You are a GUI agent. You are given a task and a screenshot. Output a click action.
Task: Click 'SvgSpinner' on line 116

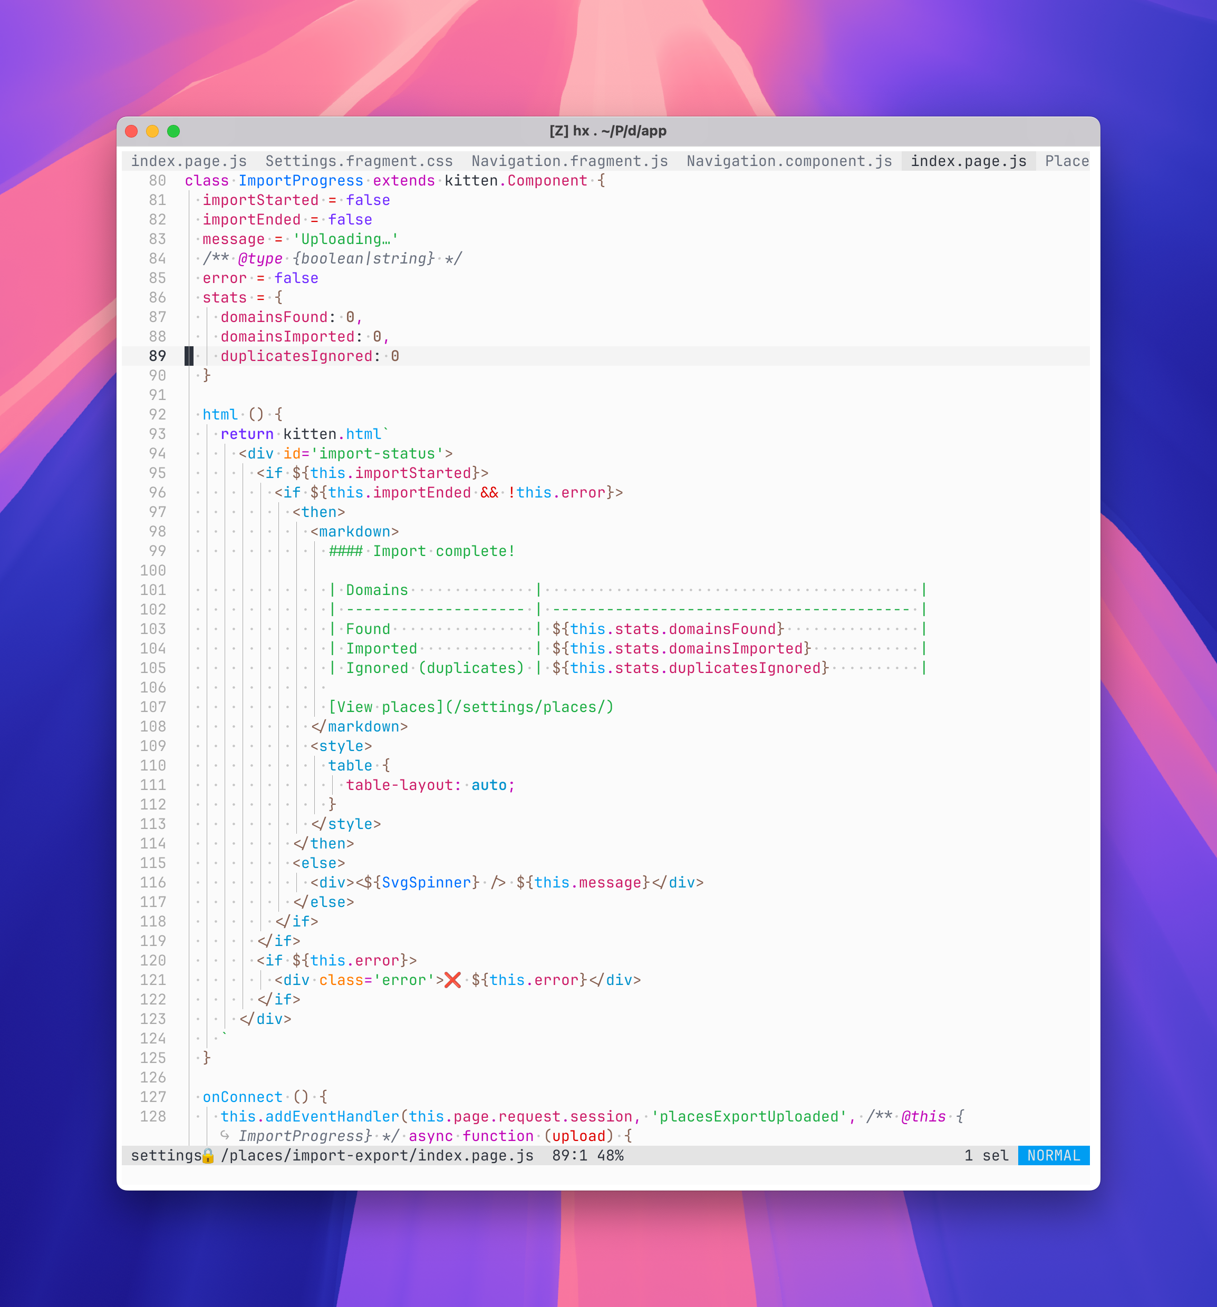426,883
